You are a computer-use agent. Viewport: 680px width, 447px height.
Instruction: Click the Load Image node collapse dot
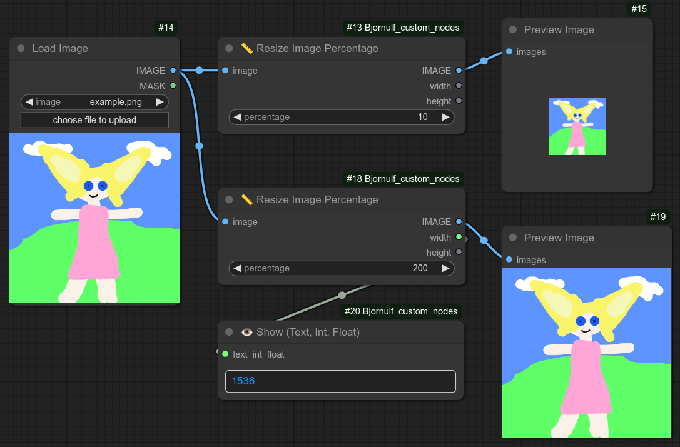pos(21,48)
